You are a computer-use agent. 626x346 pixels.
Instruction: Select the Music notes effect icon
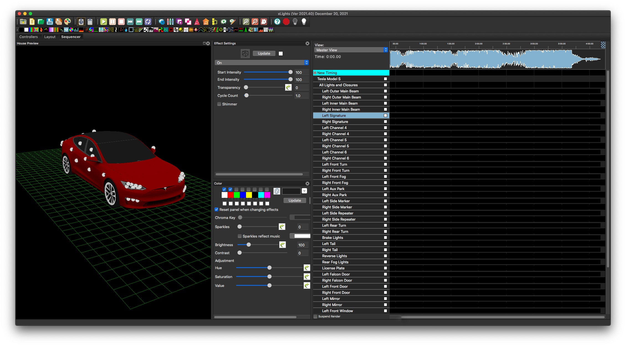pos(146,30)
